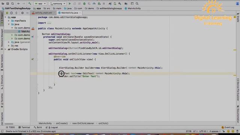Open the SDK Manager icon
The image size is (240, 135).
tap(120, 3)
